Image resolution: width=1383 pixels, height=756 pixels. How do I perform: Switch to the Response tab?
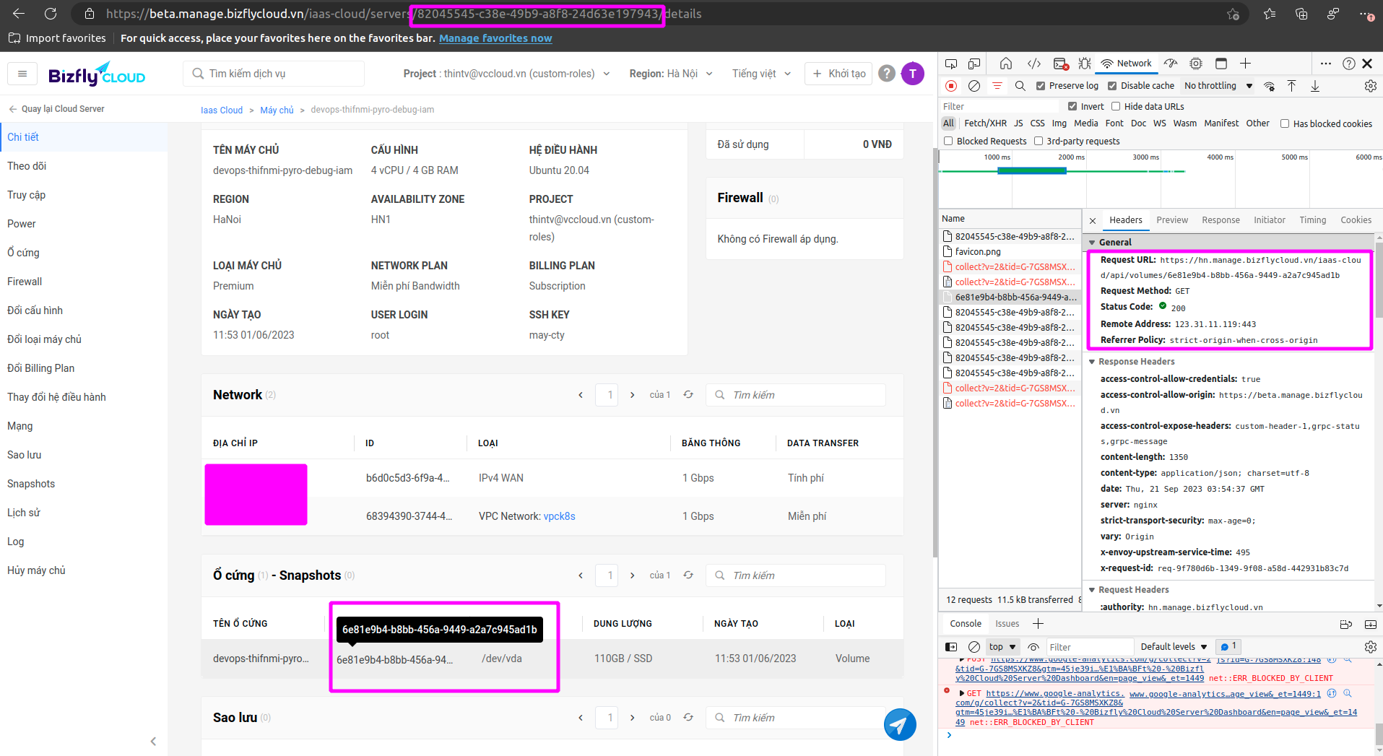click(x=1221, y=220)
